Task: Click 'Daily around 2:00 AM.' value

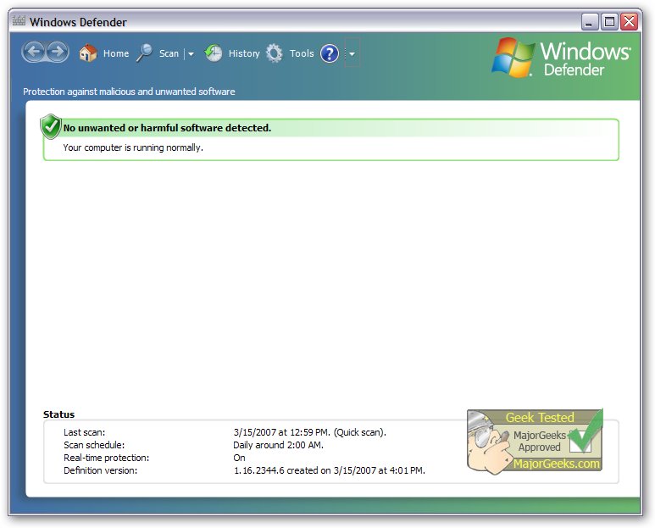Action: click(x=278, y=445)
